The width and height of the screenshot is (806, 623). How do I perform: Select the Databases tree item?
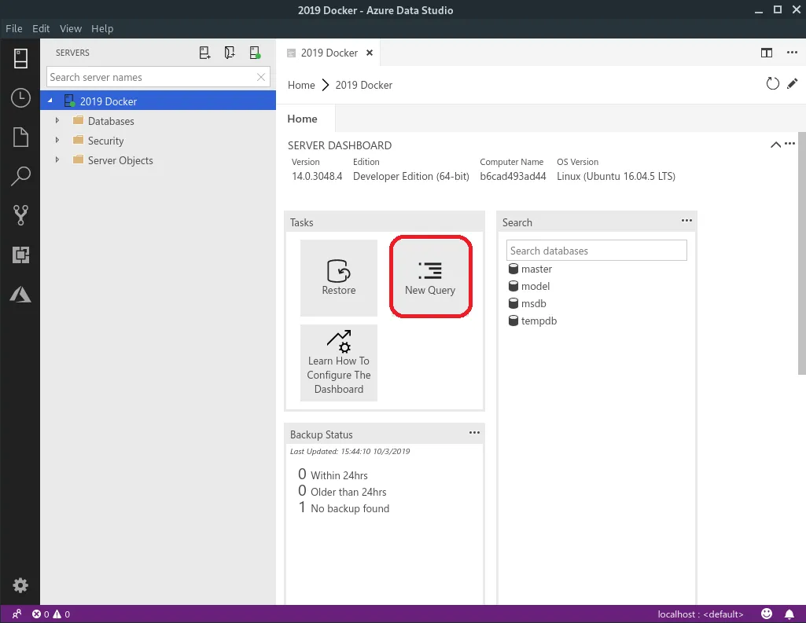click(158, 121)
